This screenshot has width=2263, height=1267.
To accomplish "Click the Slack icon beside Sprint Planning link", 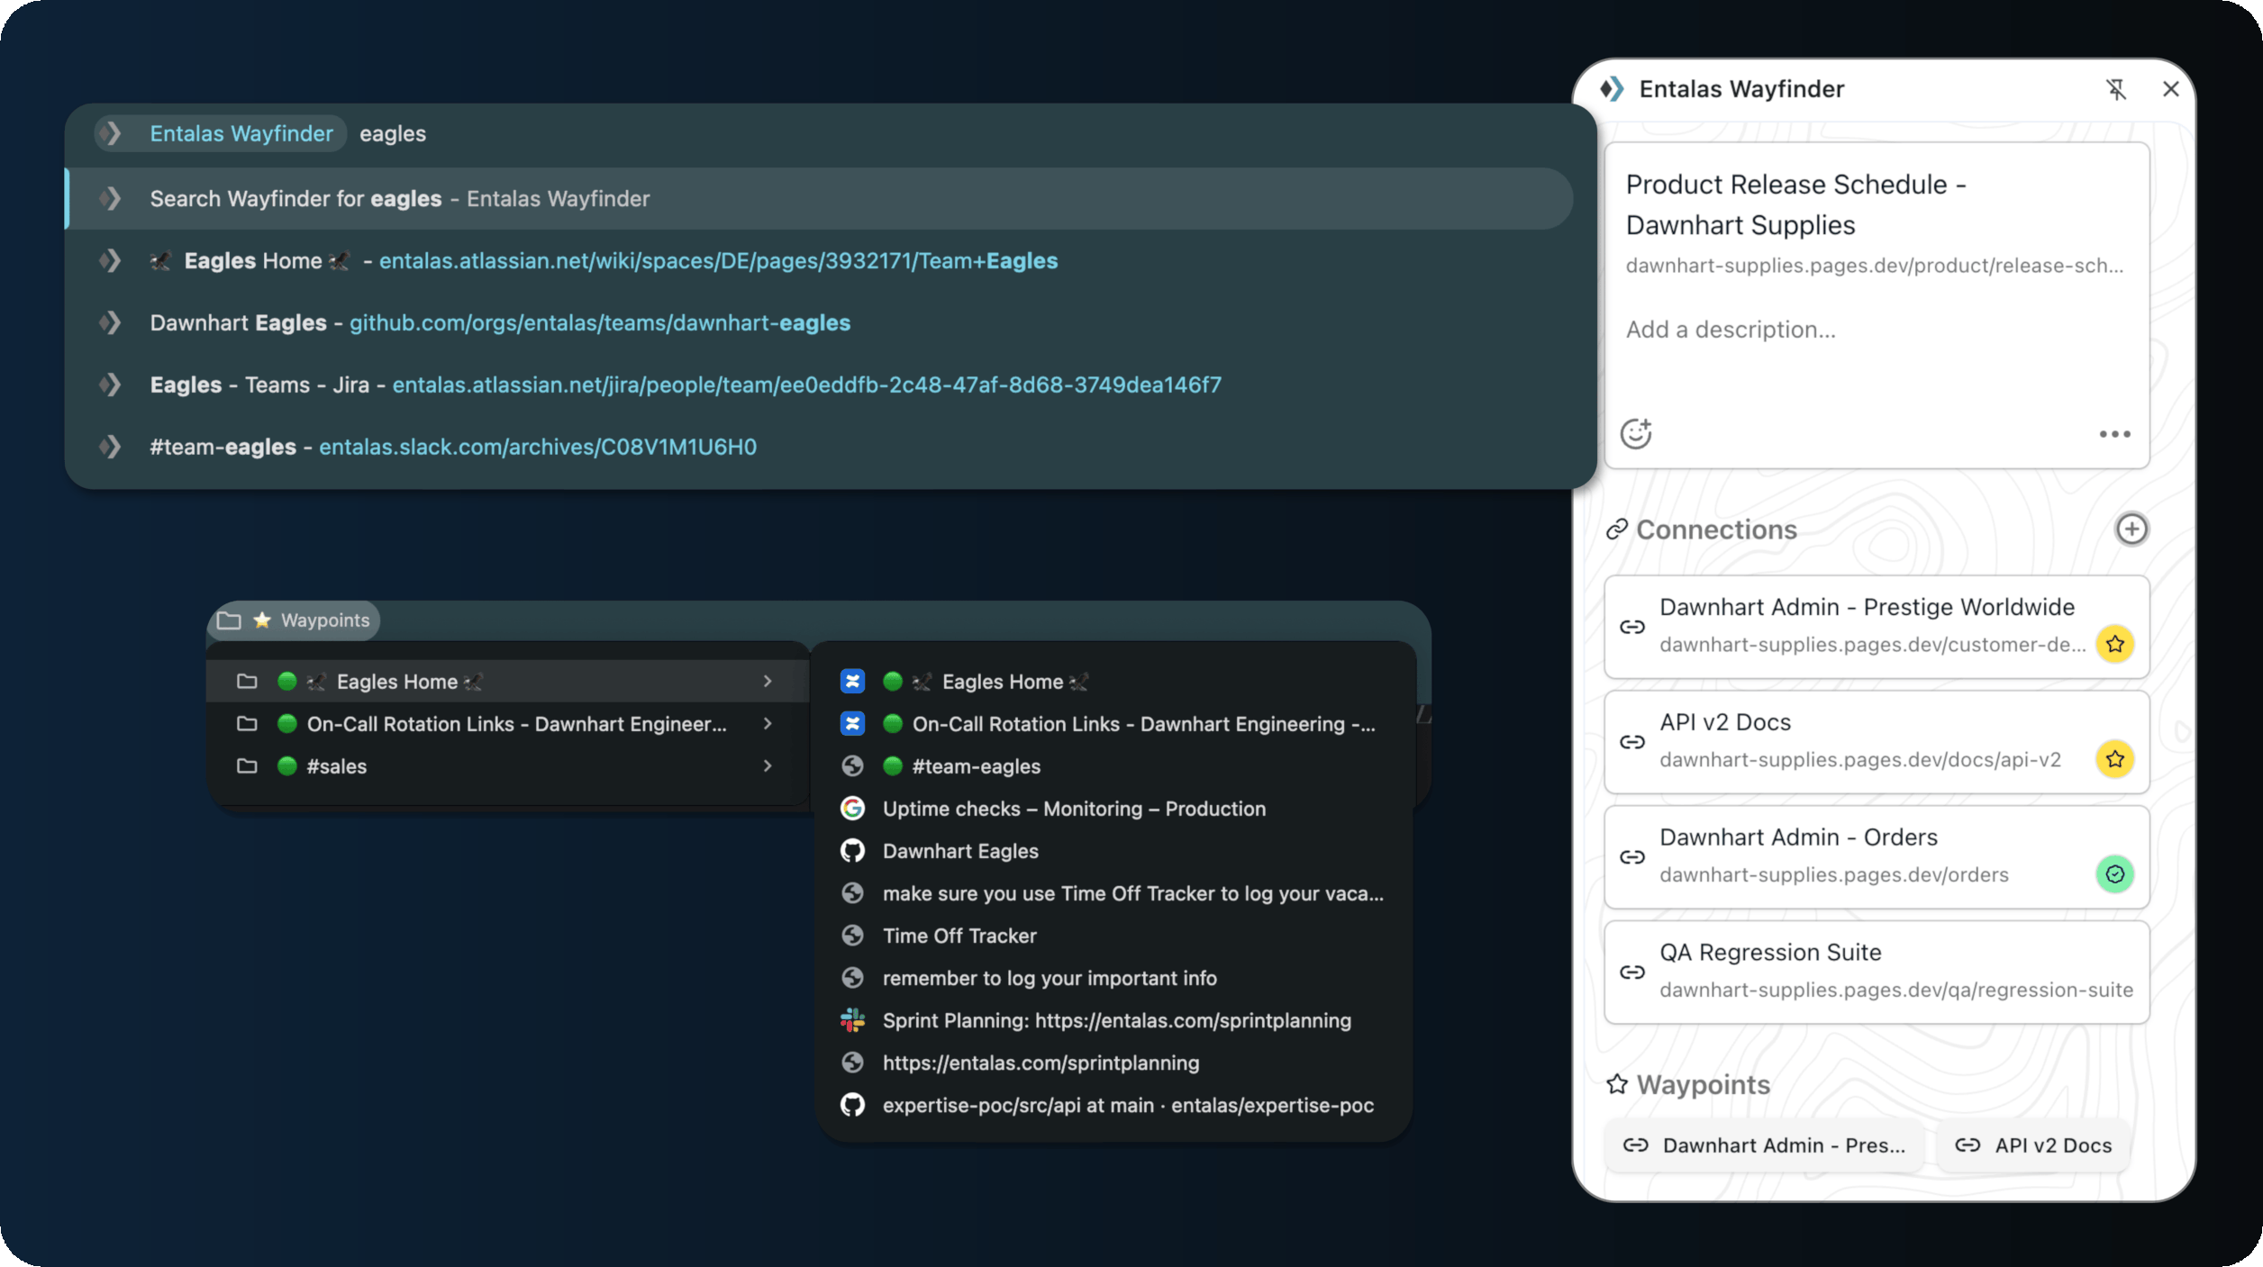I will (852, 1020).
